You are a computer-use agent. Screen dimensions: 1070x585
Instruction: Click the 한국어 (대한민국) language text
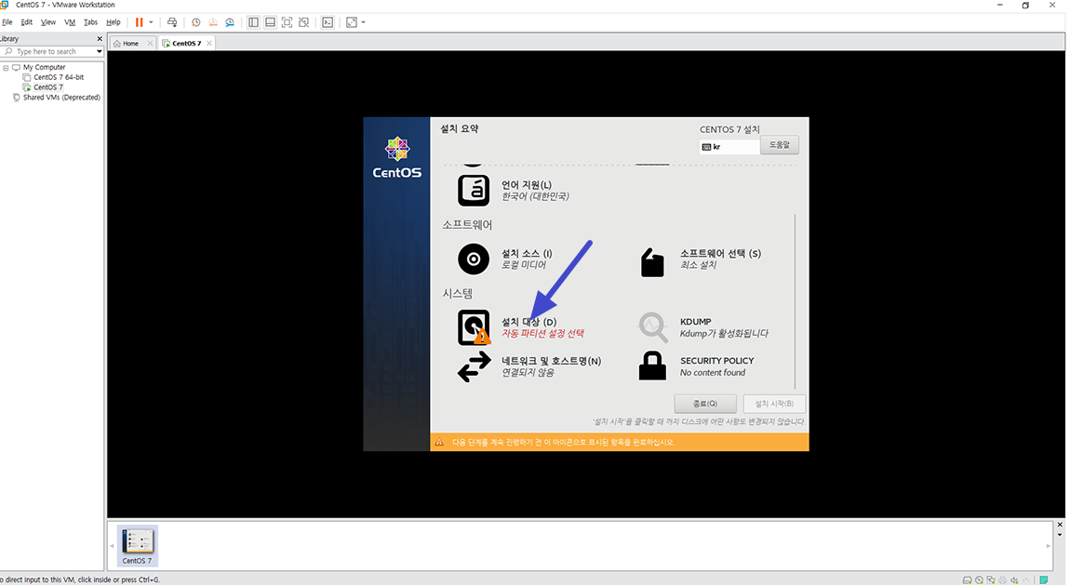click(x=535, y=196)
